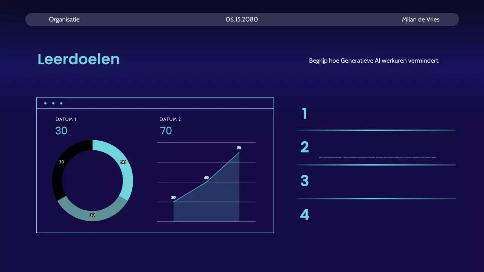The width and height of the screenshot is (484, 272).
Task: Click the 40 data point on the line chart
Action: tap(206, 177)
